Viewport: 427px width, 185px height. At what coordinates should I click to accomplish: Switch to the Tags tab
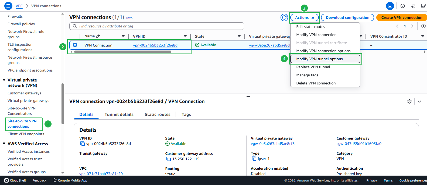pyautogui.click(x=186, y=114)
